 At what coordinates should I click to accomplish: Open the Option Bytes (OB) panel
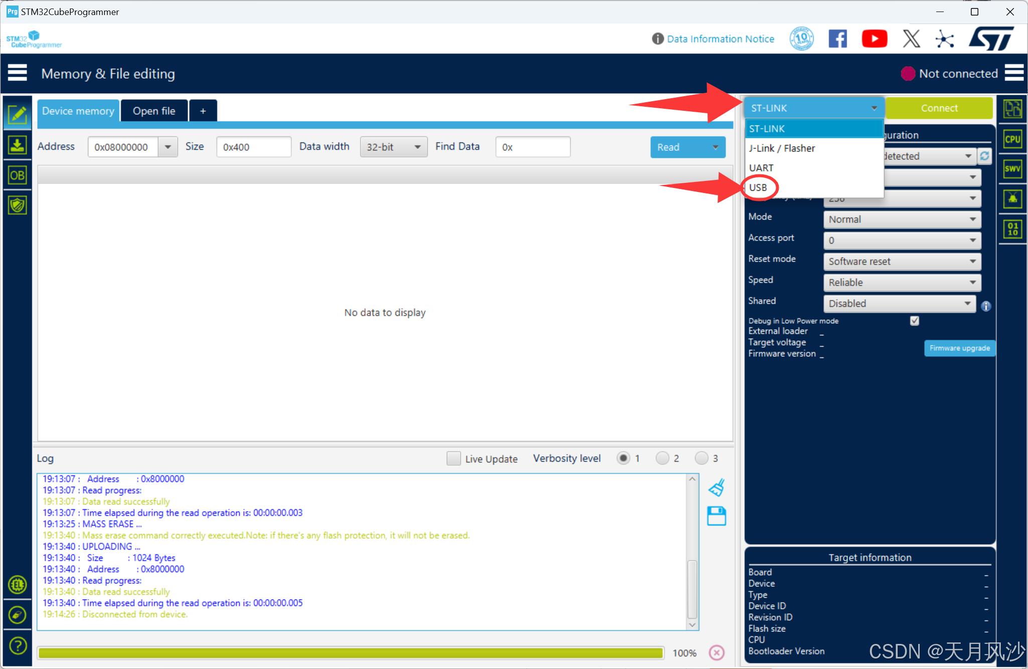click(x=18, y=175)
